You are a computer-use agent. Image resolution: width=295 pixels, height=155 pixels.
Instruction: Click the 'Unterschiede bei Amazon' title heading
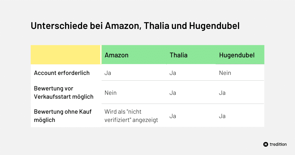[x=135, y=26]
